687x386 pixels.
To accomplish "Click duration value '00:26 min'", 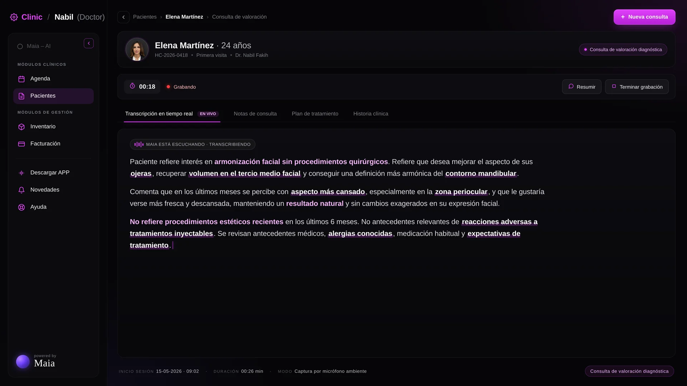I will [252, 371].
